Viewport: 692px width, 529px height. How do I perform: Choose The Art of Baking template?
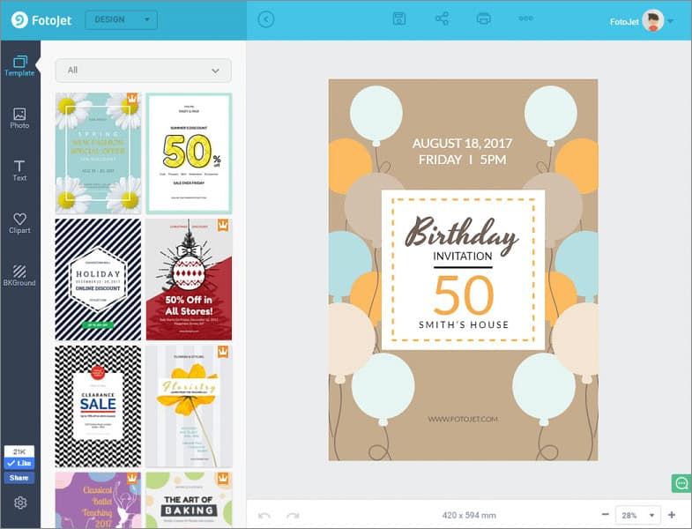[x=189, y=500]
